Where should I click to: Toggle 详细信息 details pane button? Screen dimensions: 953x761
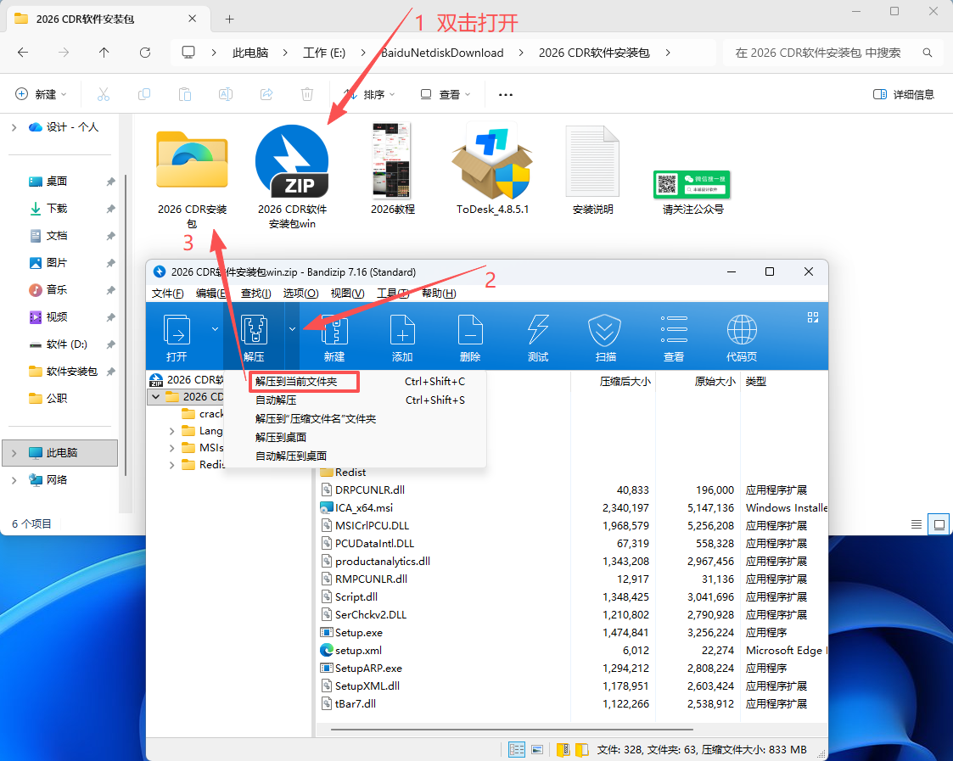pos(903,94)
